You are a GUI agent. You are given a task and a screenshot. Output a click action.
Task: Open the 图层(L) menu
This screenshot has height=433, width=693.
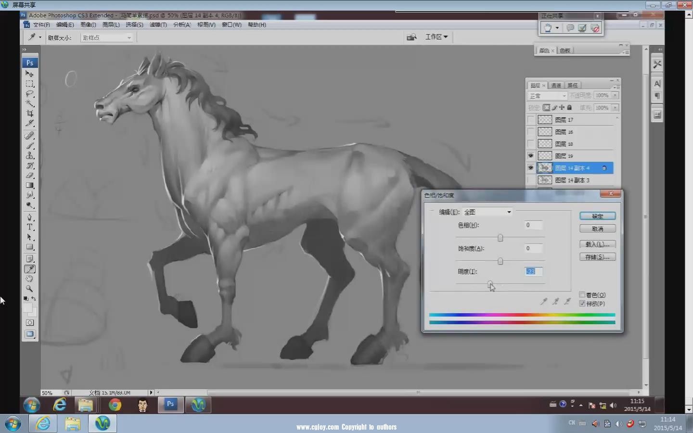click(x=111, y=25)
